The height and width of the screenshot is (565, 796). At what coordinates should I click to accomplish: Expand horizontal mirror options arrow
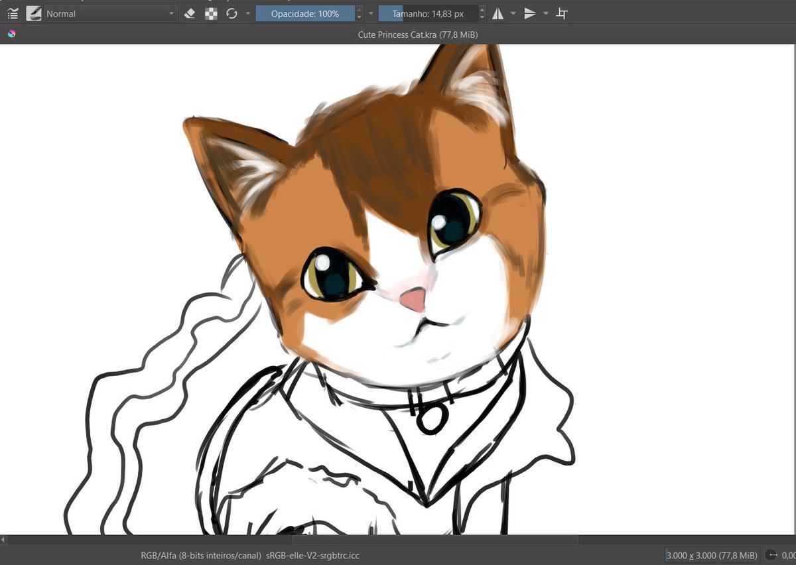(x=513, y=13)
